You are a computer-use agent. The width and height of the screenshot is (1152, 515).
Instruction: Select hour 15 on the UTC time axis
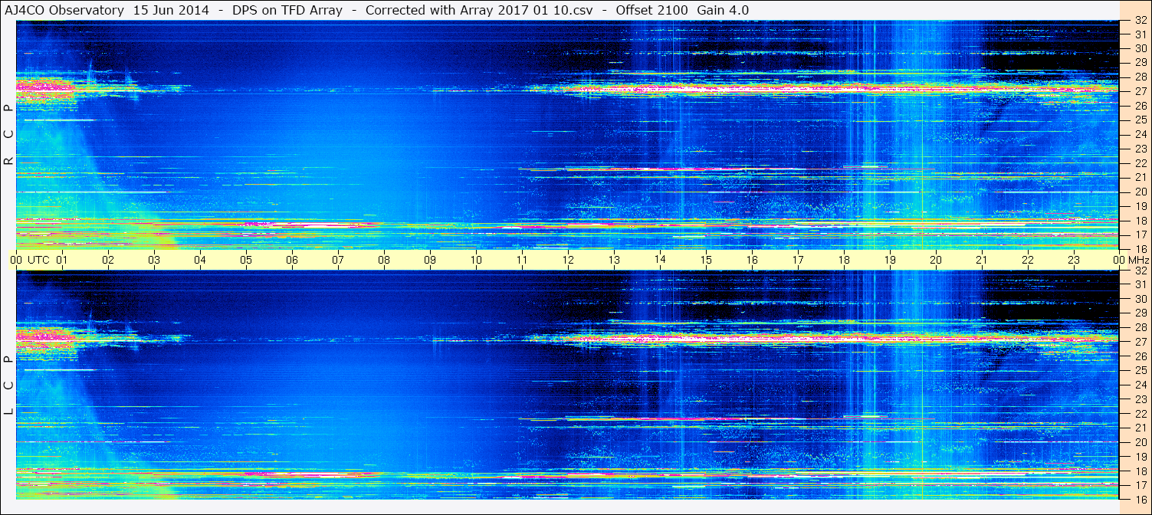pos(706,260)
